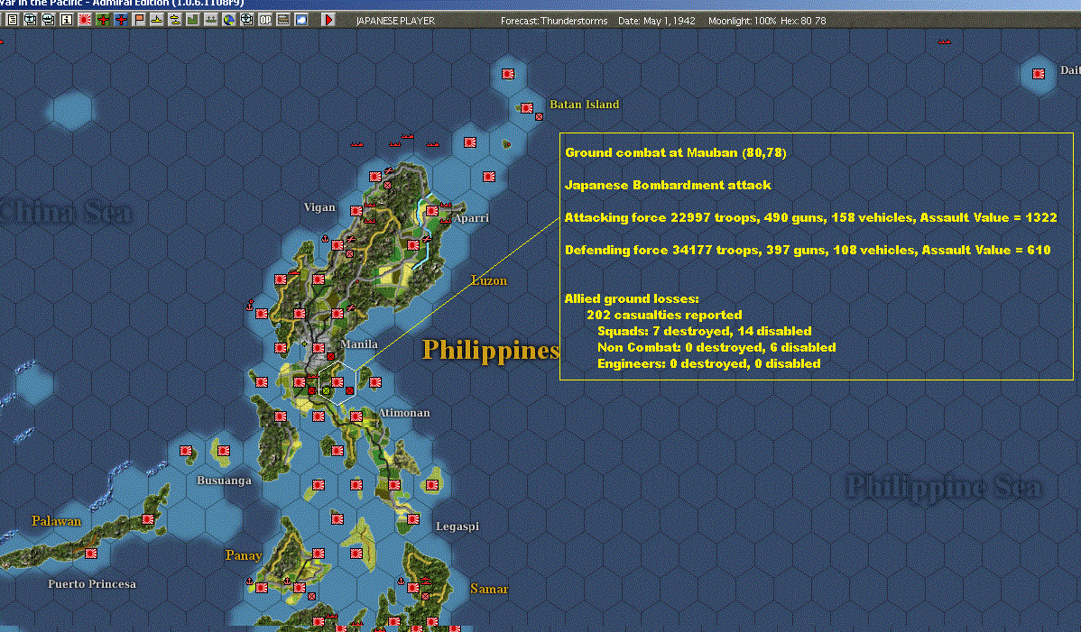Viewport: 1081px width, 632px height.
Task: Click the '202 casualties reported' line
Action: tap(664, 315)
